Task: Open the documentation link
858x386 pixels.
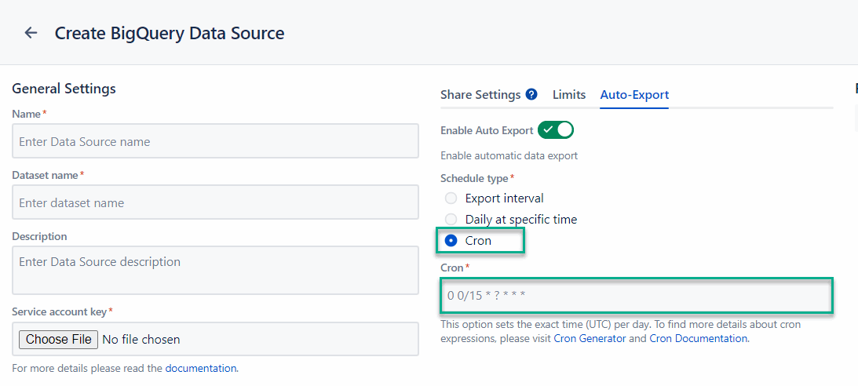Action: 201,368
